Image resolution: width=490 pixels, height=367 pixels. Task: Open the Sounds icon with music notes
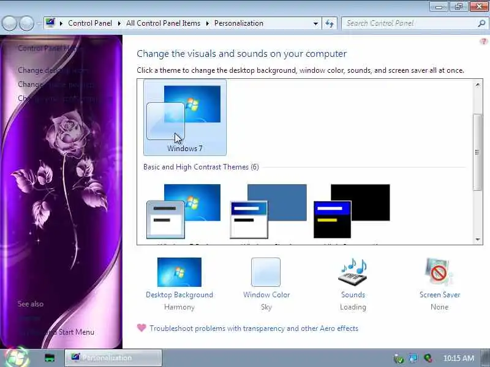coord(353,272)
